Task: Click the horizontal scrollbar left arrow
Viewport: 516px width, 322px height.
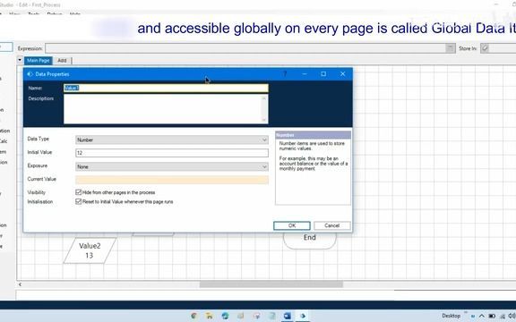Action: click(20, 284)
